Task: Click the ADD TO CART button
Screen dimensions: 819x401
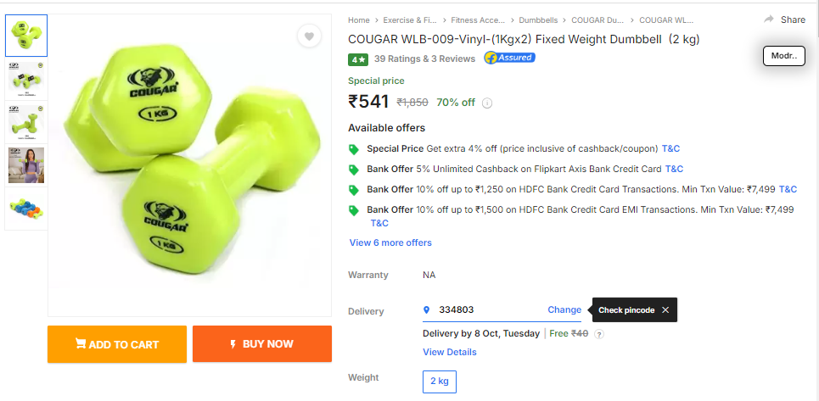Action: pyautogui.click(x=117, y=343)
